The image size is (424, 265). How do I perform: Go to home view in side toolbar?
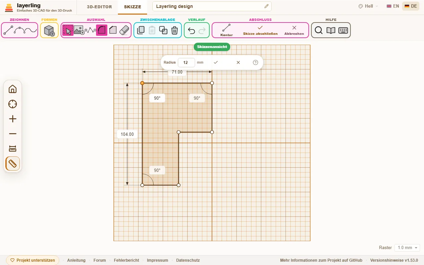pyautogui.click(x=13, y=89)
